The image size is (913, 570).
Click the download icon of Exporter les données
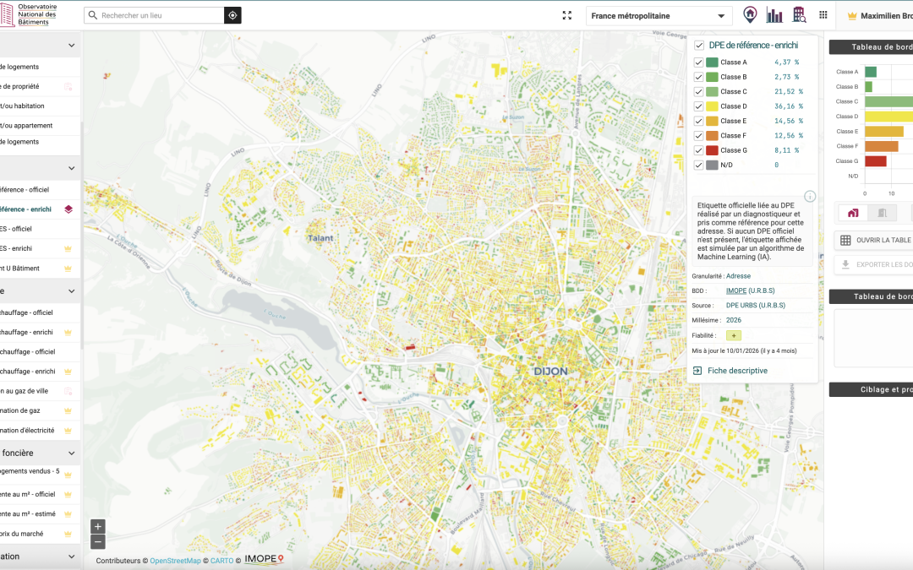(845, 264)
